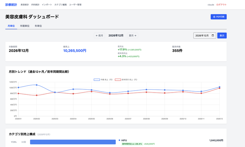Click the +4.3% year-over-year value

click(122, 56)
